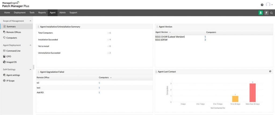
Task: Open the Reports menu
Action: [x=42, y=13]
